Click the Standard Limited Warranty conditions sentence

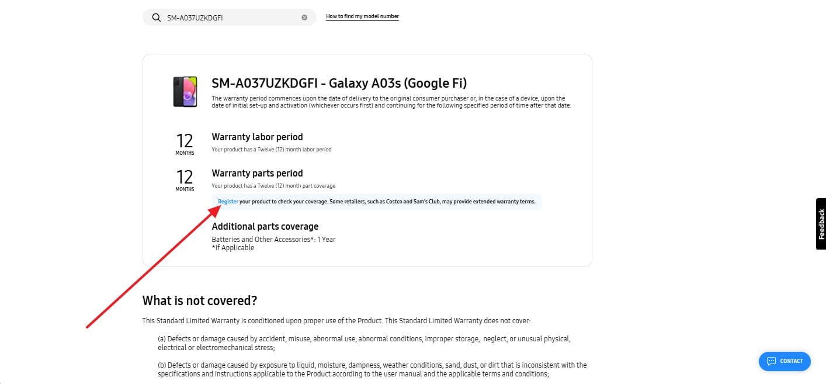pos(336,321)
